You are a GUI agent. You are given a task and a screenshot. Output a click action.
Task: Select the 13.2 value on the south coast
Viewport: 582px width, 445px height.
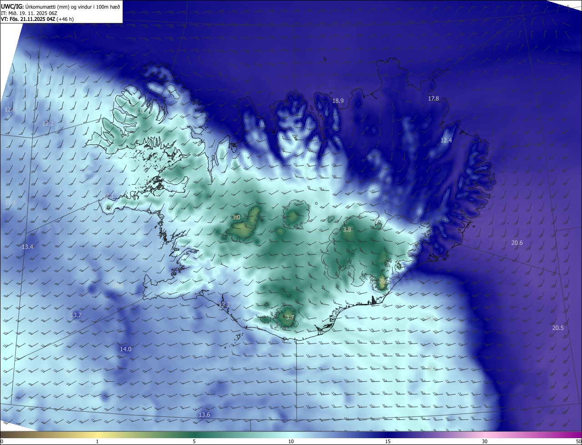[x=225, y=305]
